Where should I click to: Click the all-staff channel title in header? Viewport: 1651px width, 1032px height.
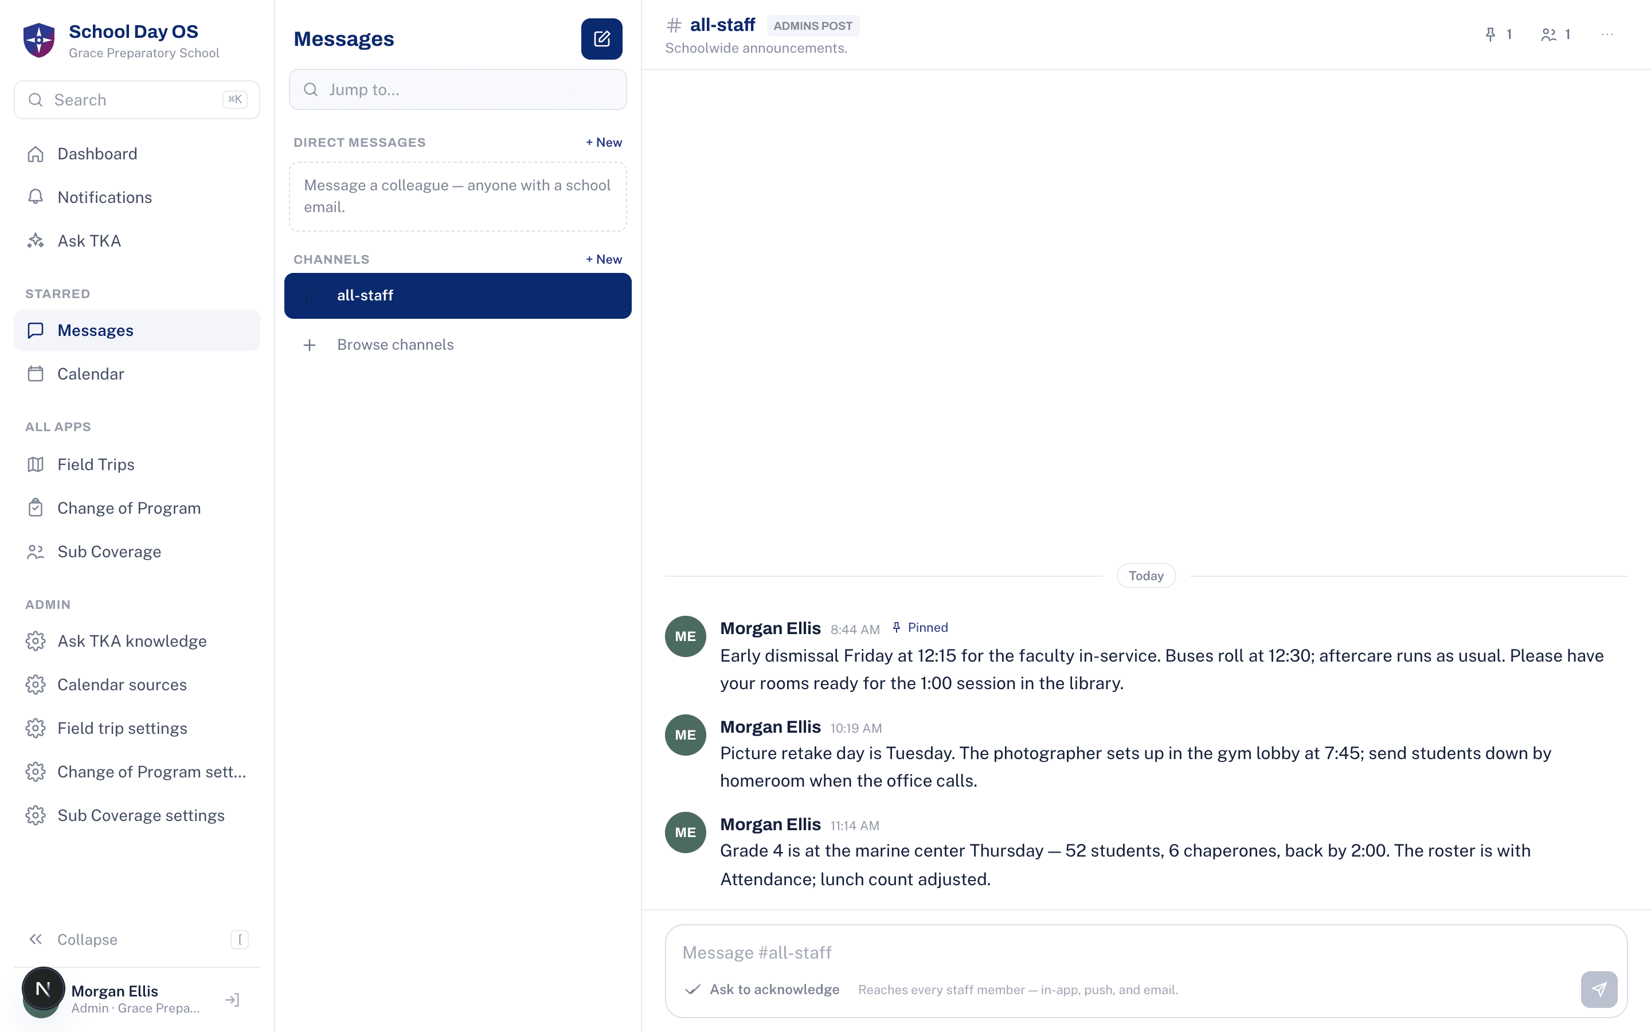(722, 25)
